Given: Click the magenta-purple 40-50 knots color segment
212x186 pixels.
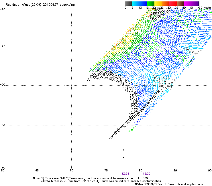Looking at the screenshot, I should (192, 3).
